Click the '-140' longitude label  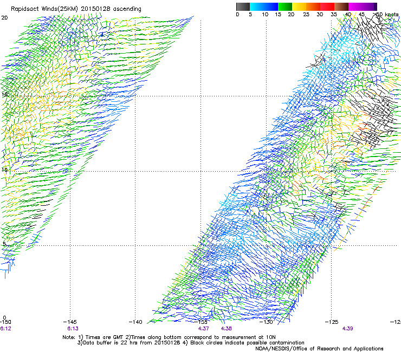coord(135,322)
